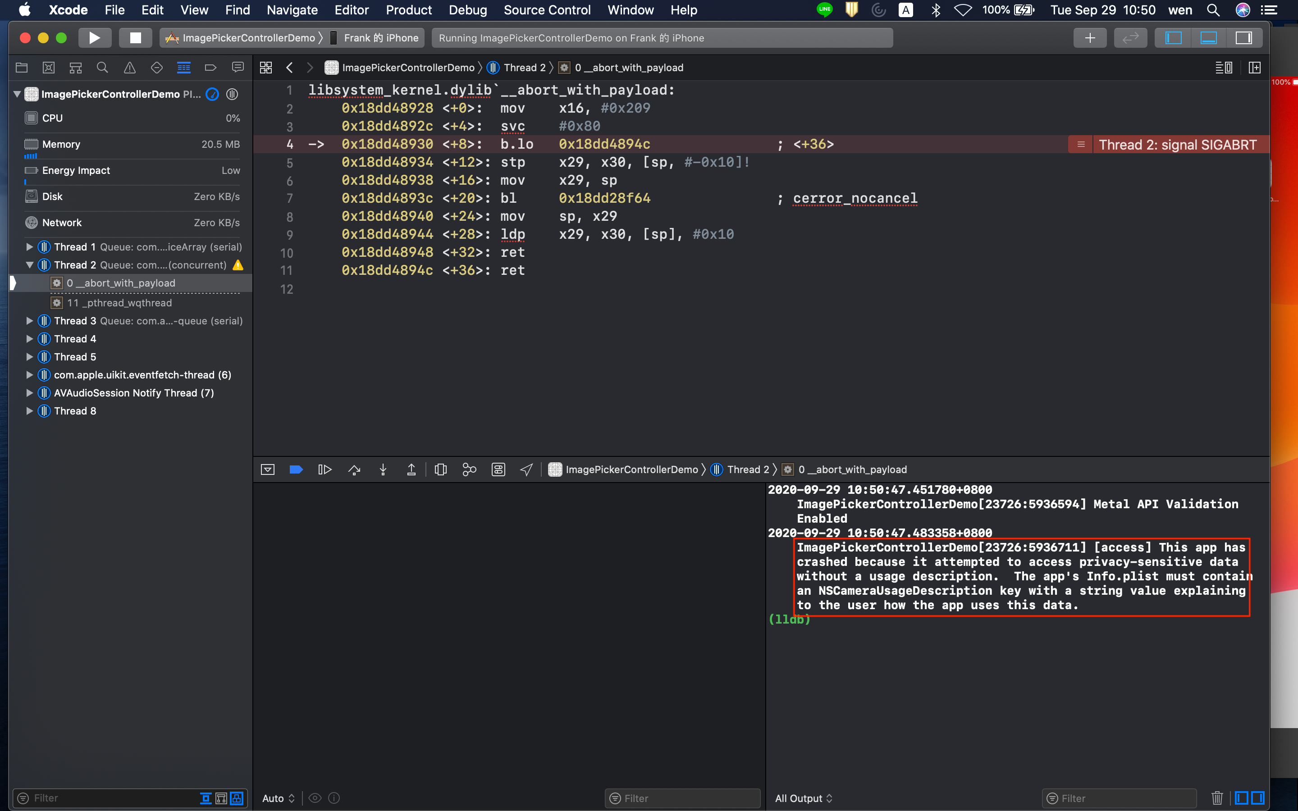
Task: Open the Breakpoint navigator icon
Action: [211, 68]
